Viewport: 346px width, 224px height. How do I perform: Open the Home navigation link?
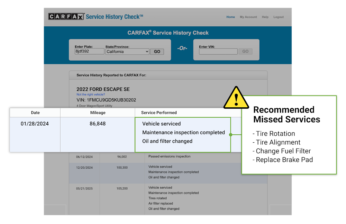(x=230, y=17)
